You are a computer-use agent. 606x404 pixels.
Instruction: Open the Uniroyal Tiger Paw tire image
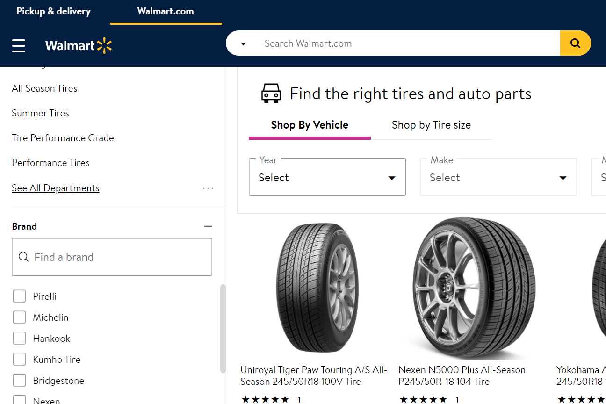click(317, 288)
